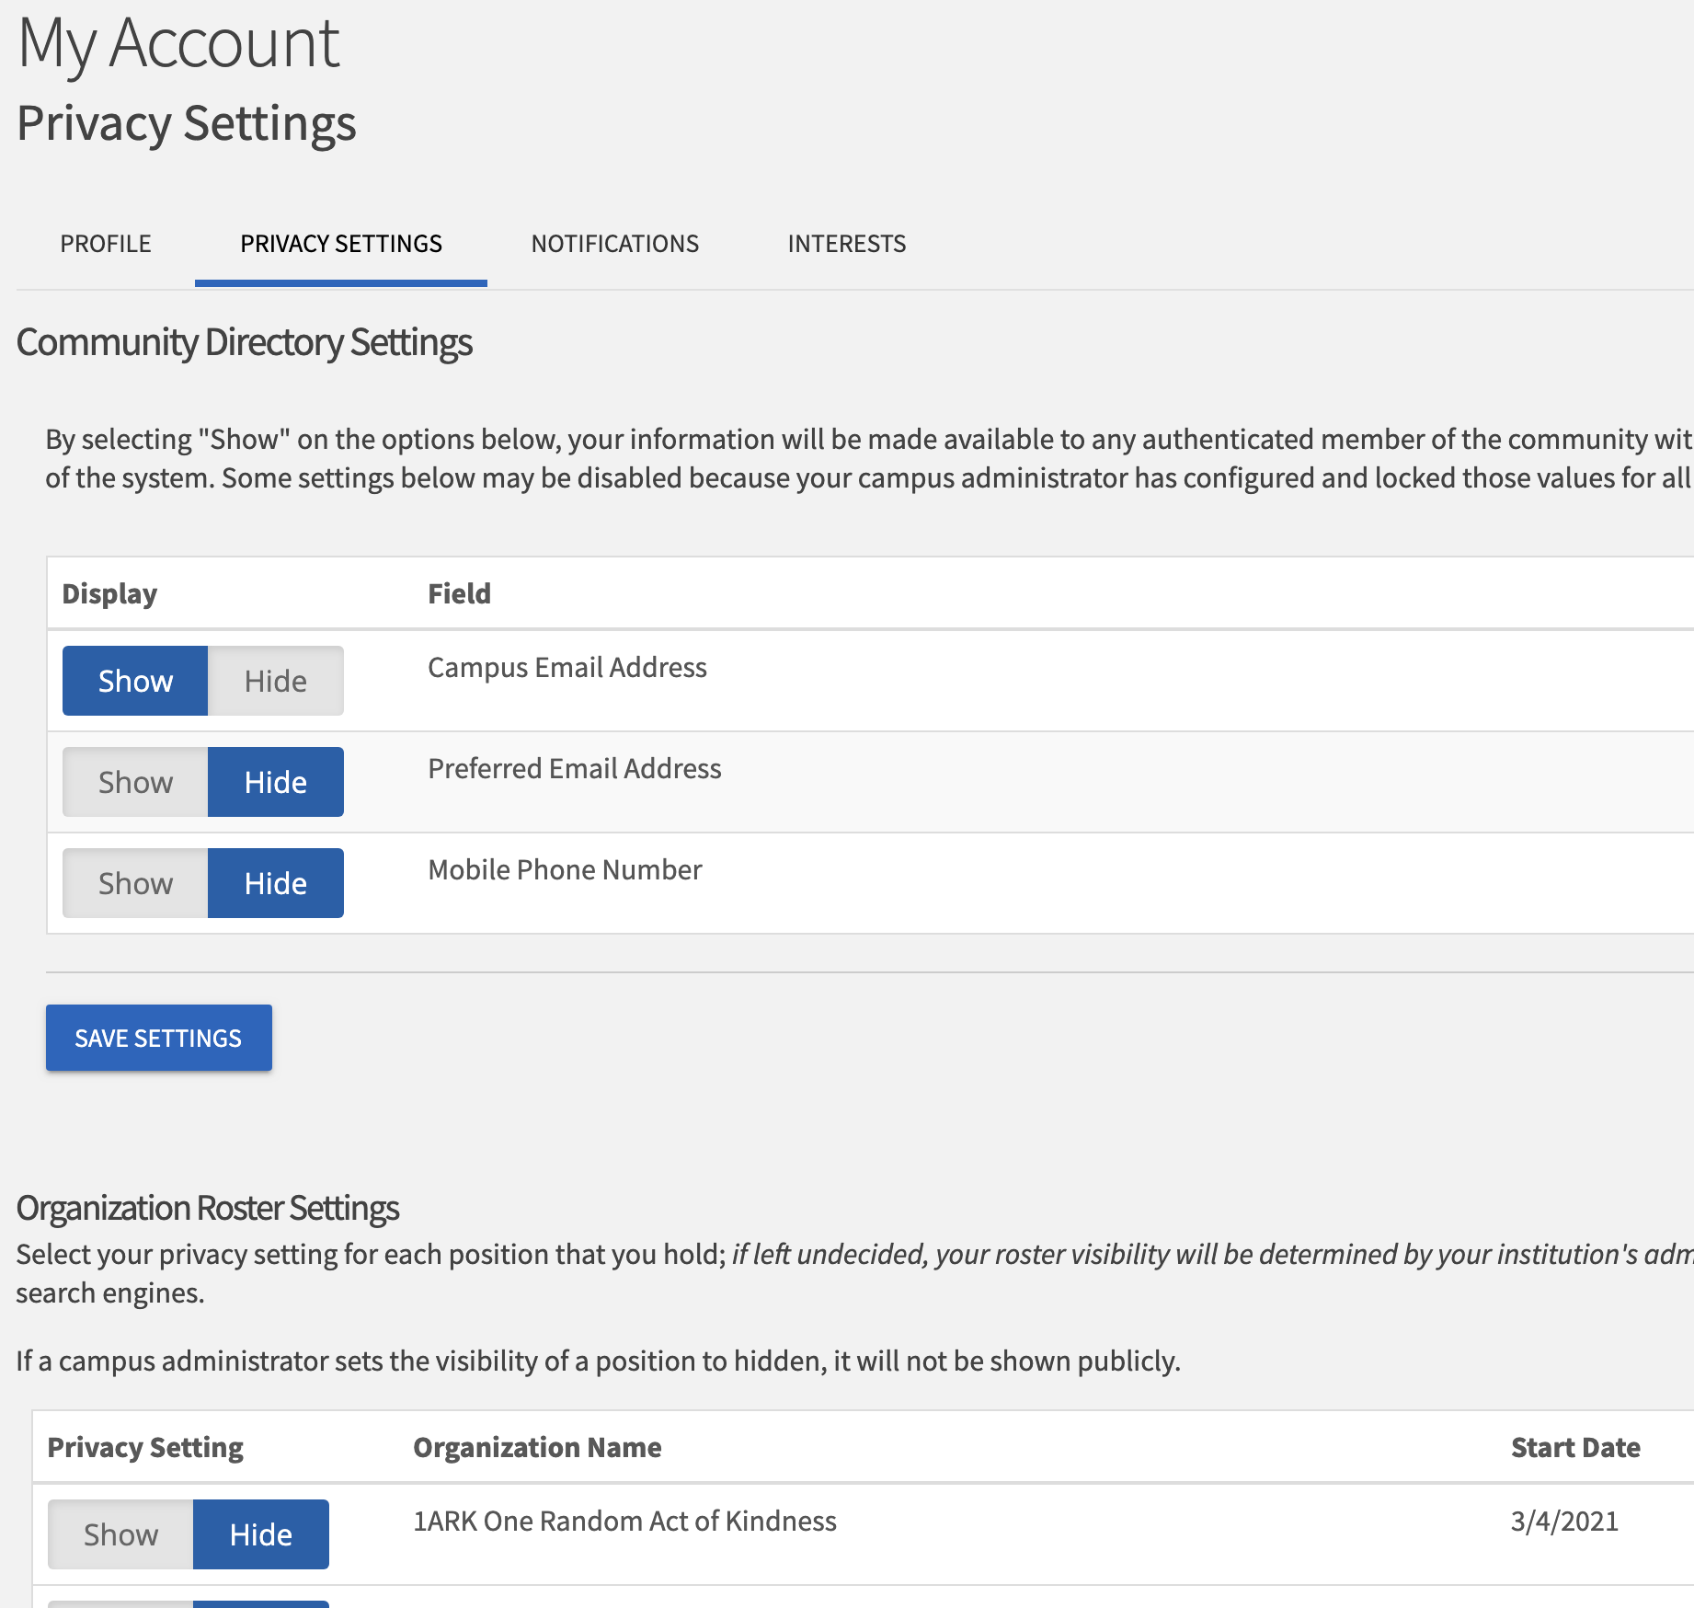Screen dimensions: 1694x1608
Task: Click the 1ARK One Random Act of Kindness name
Action: point(624,1521)
